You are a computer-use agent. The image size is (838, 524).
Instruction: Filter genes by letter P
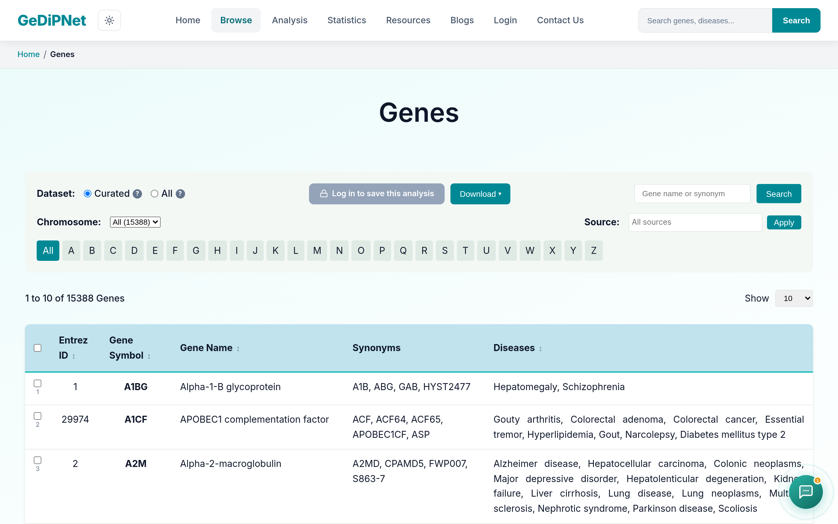pos(382,251)
